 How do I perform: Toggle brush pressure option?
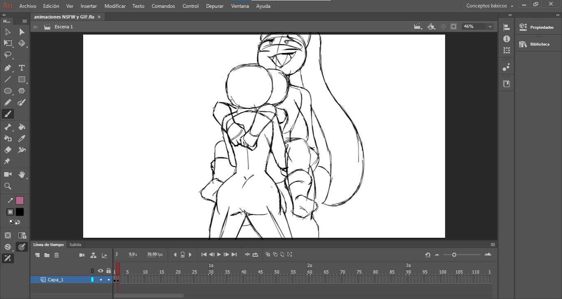[x=22, y=247]
